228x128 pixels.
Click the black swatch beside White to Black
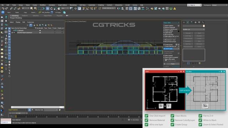pyautogui.click(x=178, y=31)
